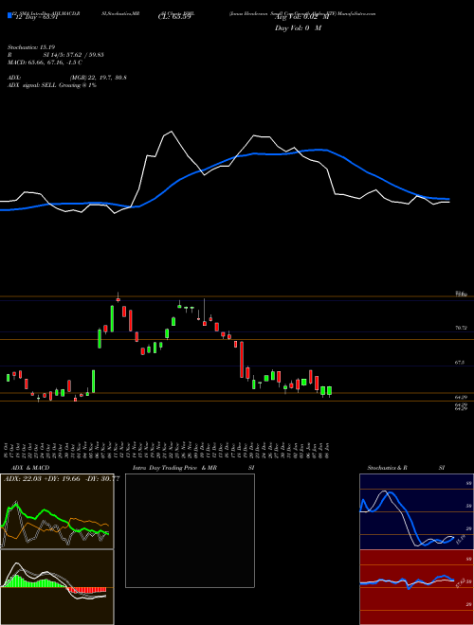Click 'ADX: 22.03 +DY: 19.66 -DY: 30.77' readout
474x625 pixels.
click(x=62, y=479)
